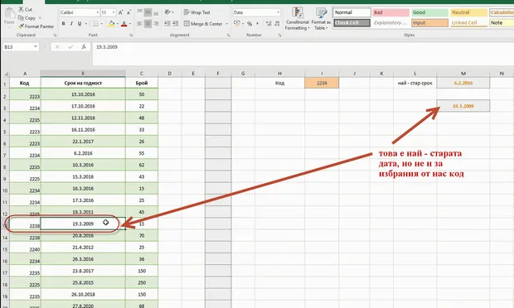Open the Underline style dropdown arrow
The width and height of the screenshot is (514, 308).
(85, 23)
